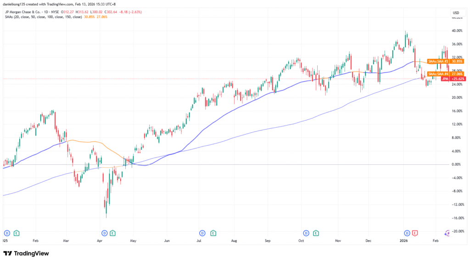Click the TradingView logo

(26, 253)
